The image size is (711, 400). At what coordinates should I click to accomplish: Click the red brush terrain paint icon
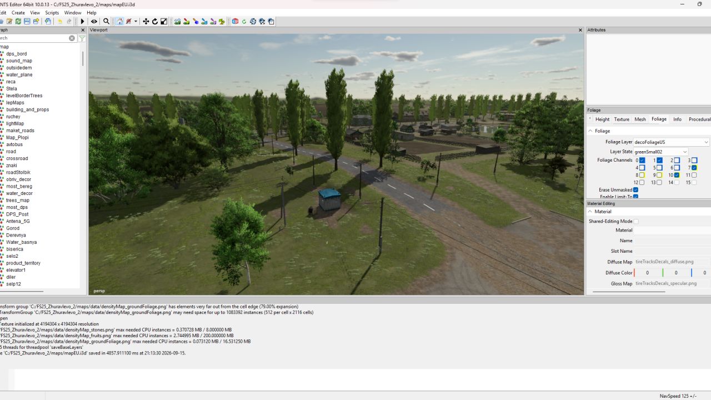[187, 22]
